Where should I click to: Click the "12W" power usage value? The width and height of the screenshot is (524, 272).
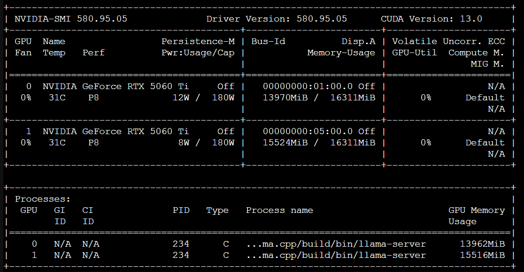181,98
